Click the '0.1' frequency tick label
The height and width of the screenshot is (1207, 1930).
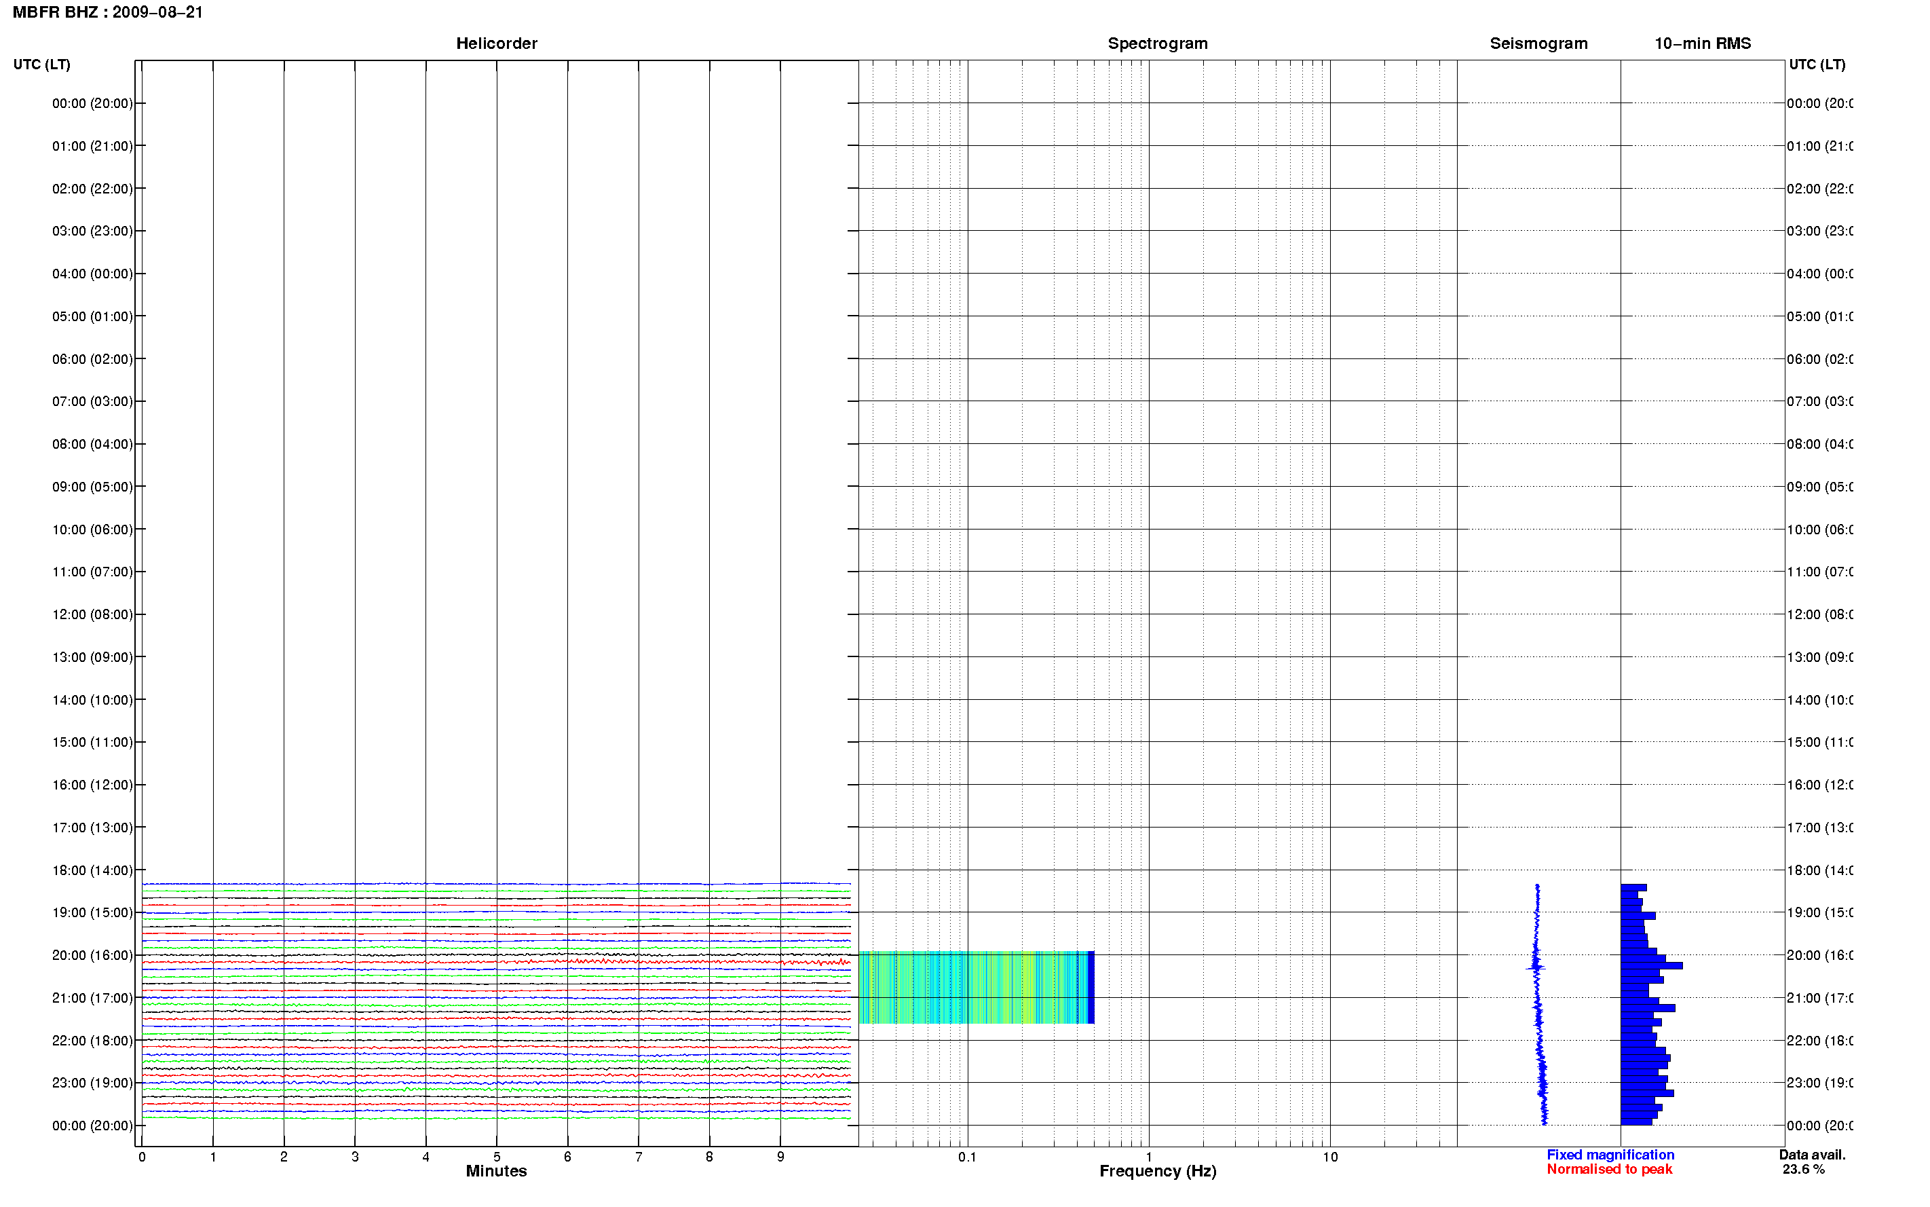[x=967, y=1157]
